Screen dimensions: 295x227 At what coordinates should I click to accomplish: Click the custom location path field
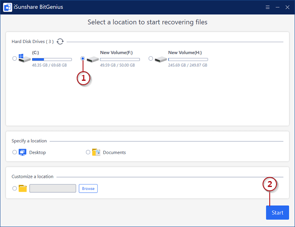[53, 188]
